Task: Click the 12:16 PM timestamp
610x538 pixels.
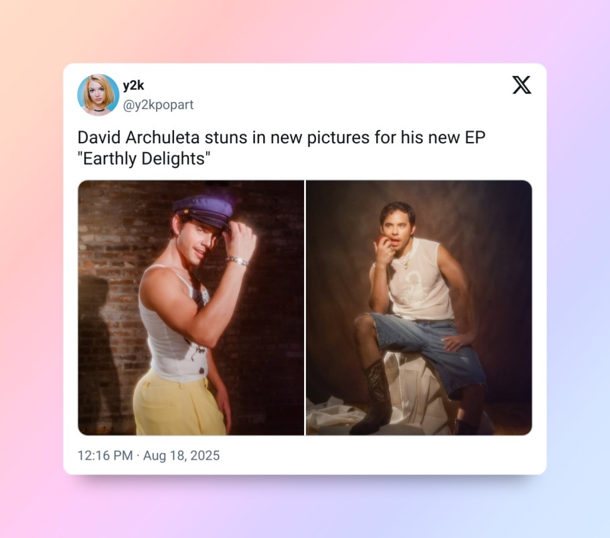Action: click(105, 456)
